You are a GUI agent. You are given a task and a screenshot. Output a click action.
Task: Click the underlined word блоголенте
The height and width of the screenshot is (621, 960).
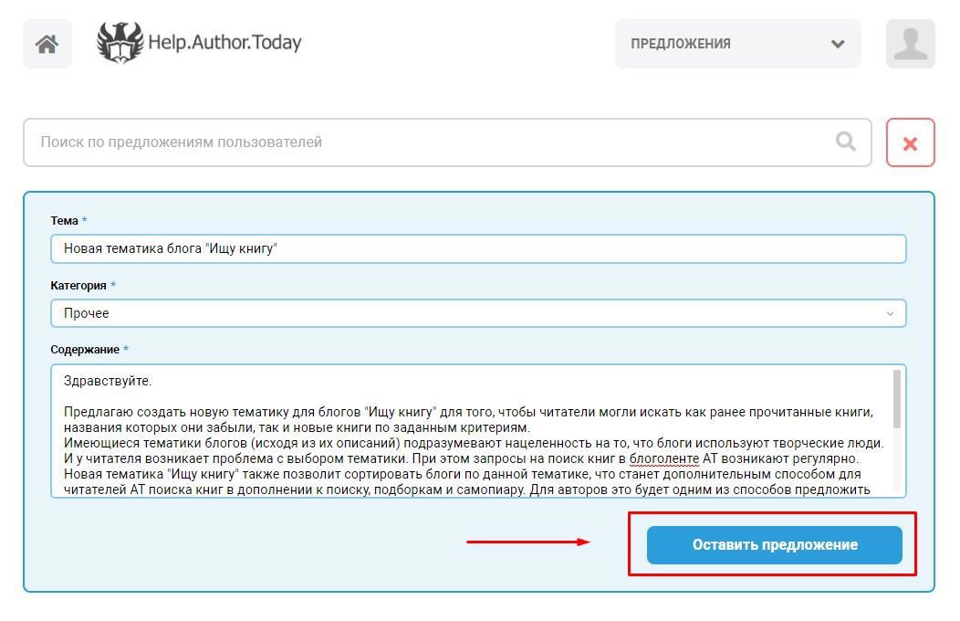[663, 458]
